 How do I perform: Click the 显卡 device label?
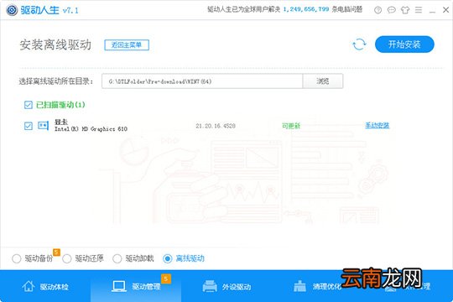[61, 122]
